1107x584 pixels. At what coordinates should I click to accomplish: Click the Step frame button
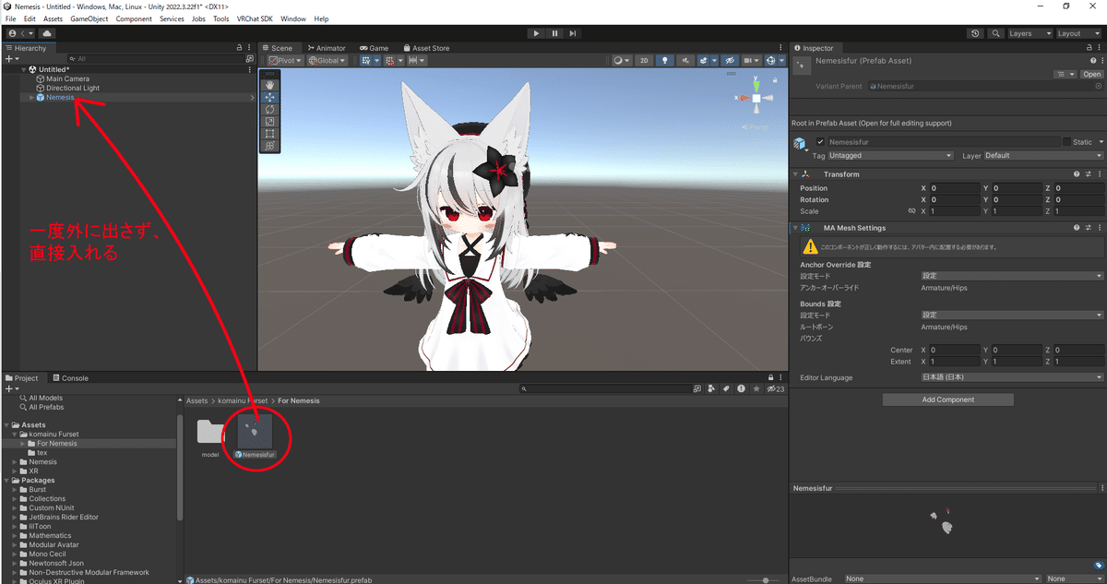pyautogui.click(x=573, y=33)
